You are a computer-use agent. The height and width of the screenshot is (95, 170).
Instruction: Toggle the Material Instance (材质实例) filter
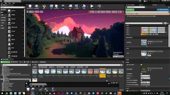tap(73, 67)
